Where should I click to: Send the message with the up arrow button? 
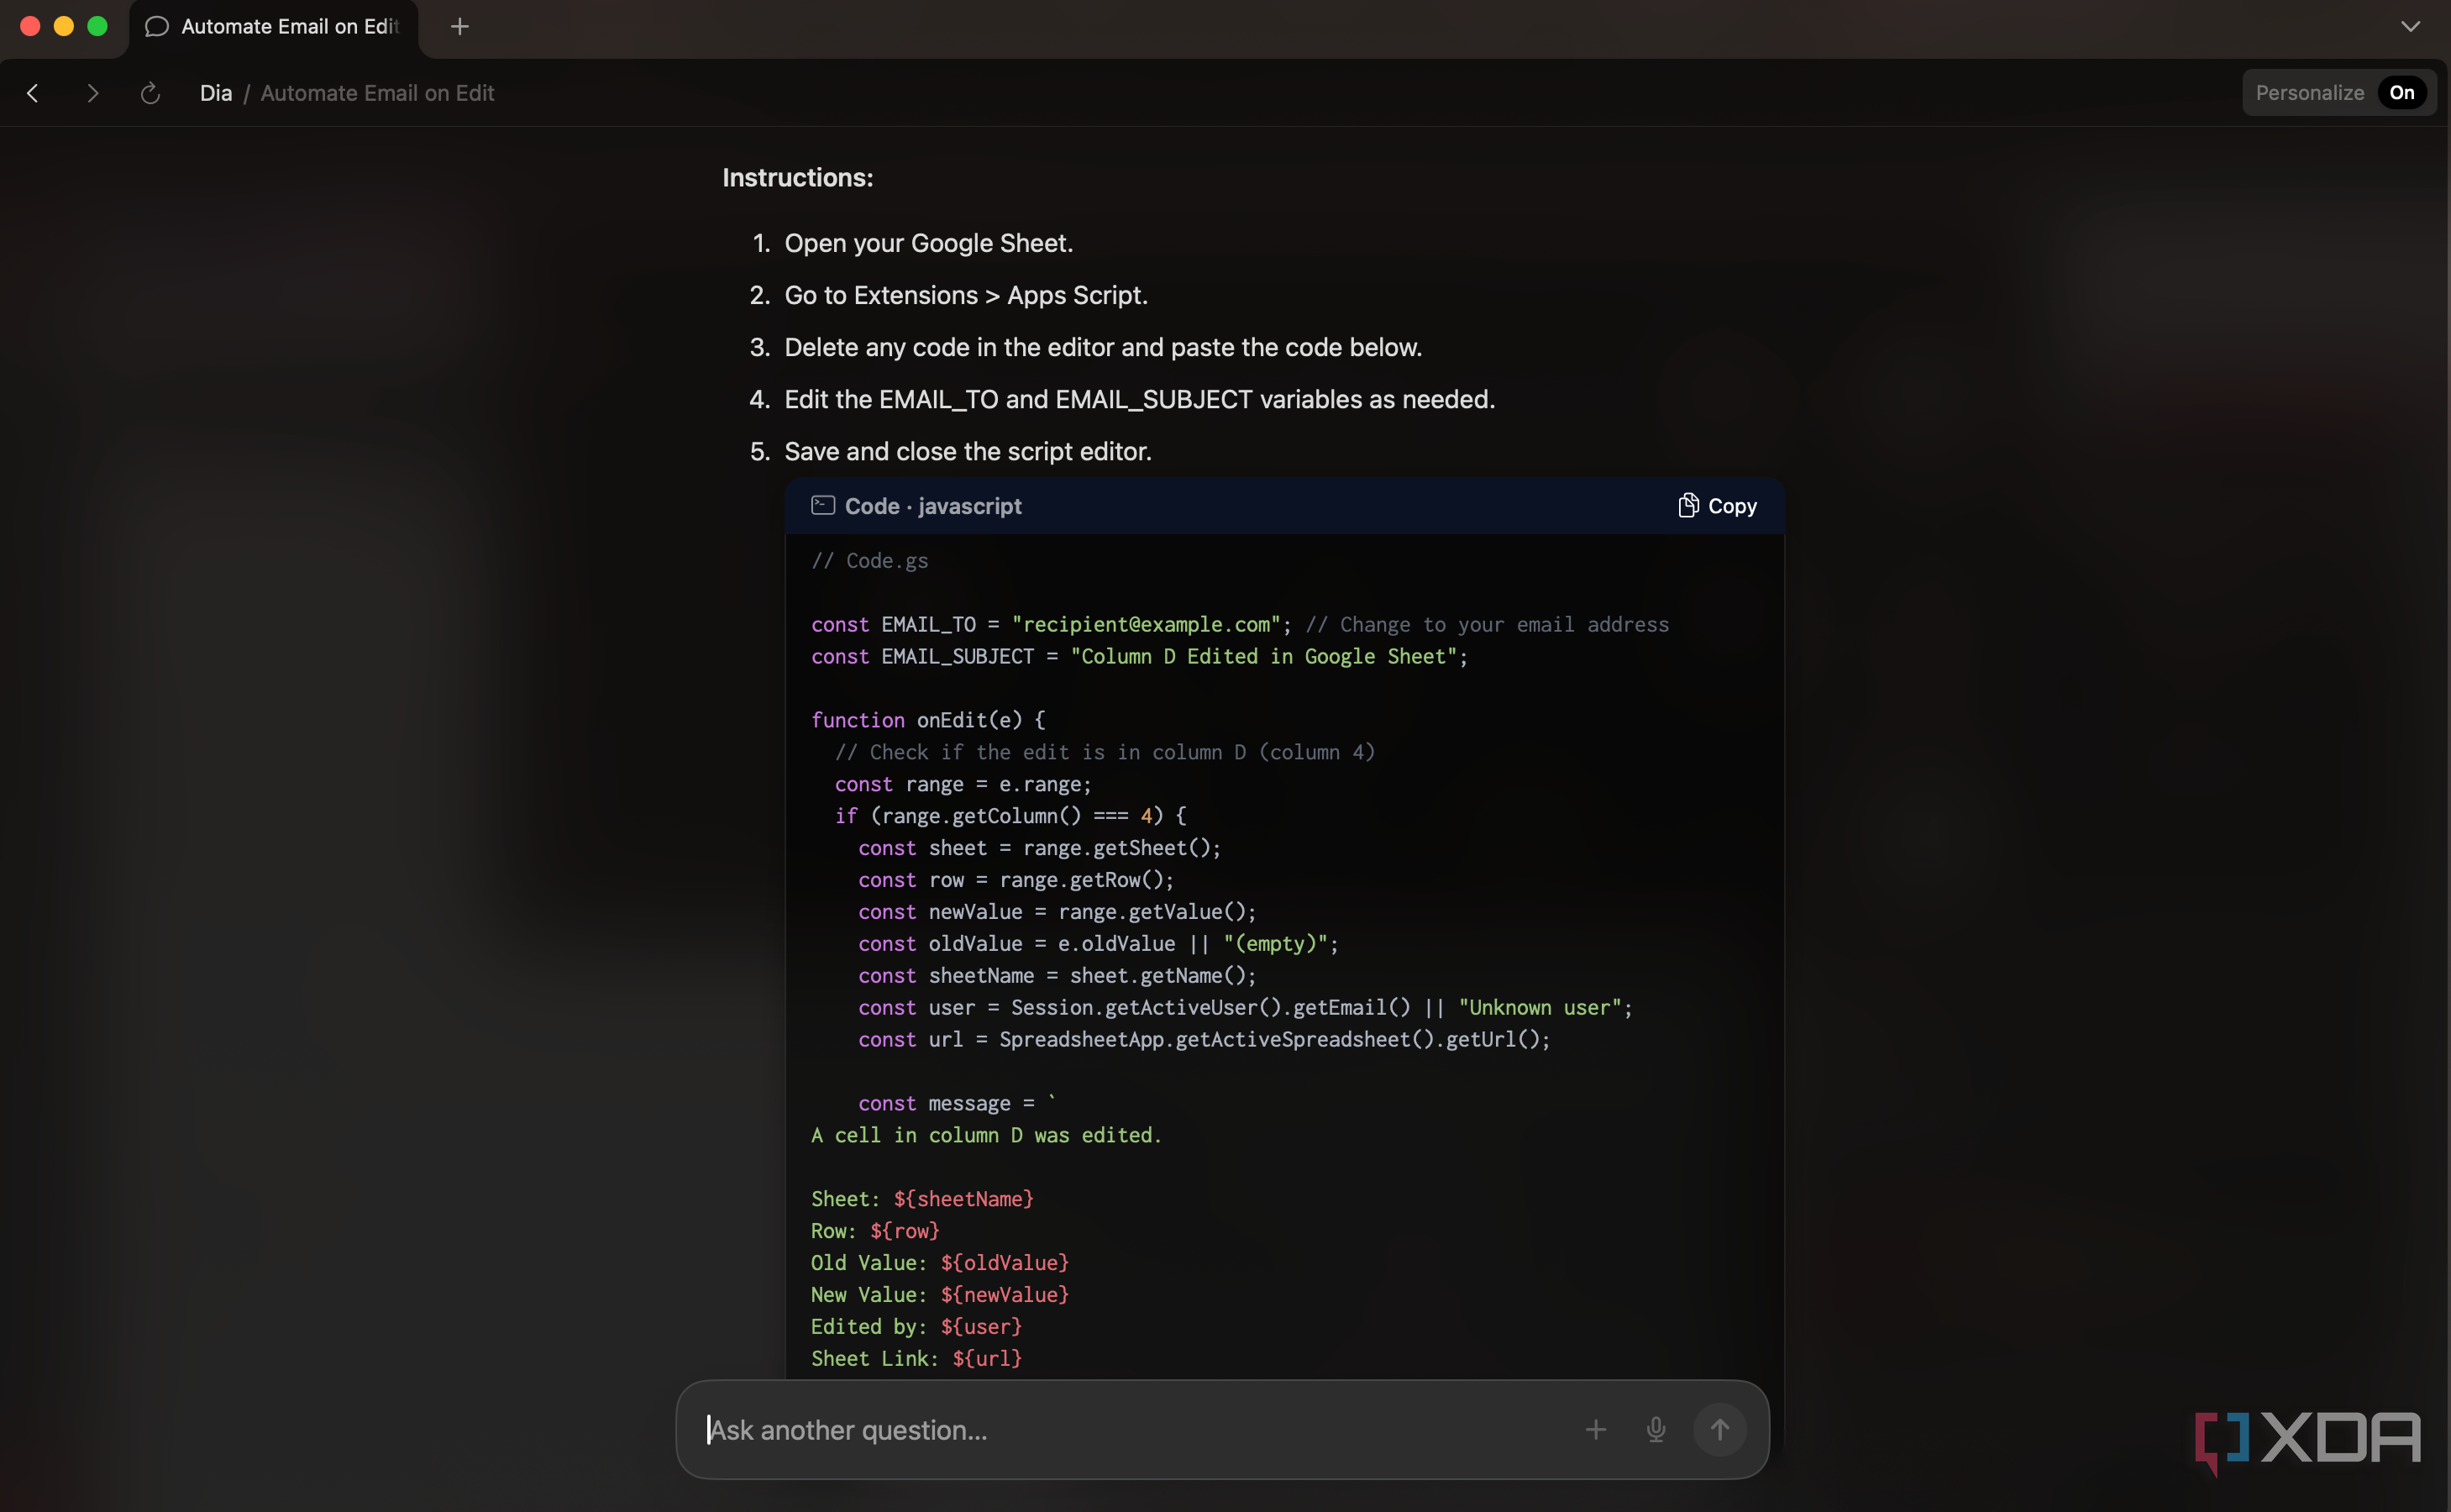(1720, 1430)
